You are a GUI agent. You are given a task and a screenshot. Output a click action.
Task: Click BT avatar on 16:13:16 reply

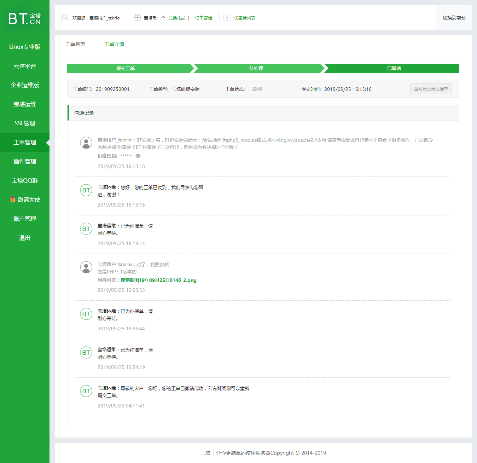point(86,190)
